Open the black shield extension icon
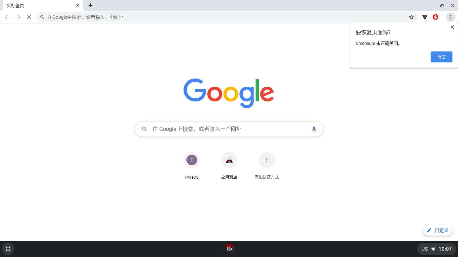 point(425,17)
